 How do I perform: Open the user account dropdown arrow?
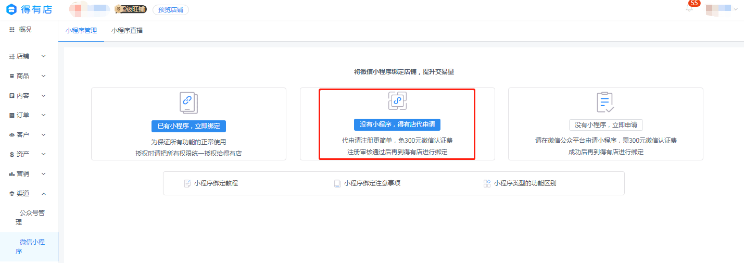(x=736, y=9)
